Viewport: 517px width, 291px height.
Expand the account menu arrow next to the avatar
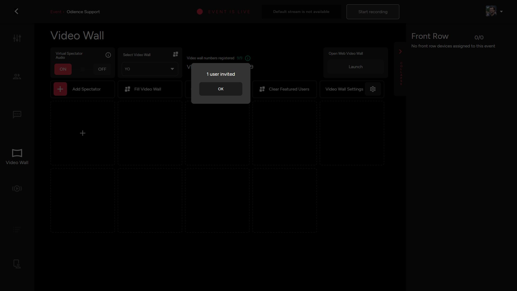coord(502,12)
